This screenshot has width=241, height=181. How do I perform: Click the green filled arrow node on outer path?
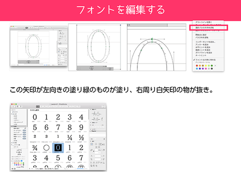click(151, 39)
